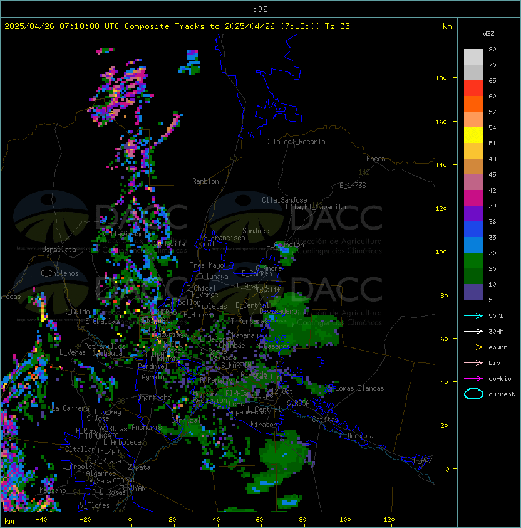Click the 120 km tick on bottom axis
The height and width of the screenshot is (528, 521).
click(389, 520)
